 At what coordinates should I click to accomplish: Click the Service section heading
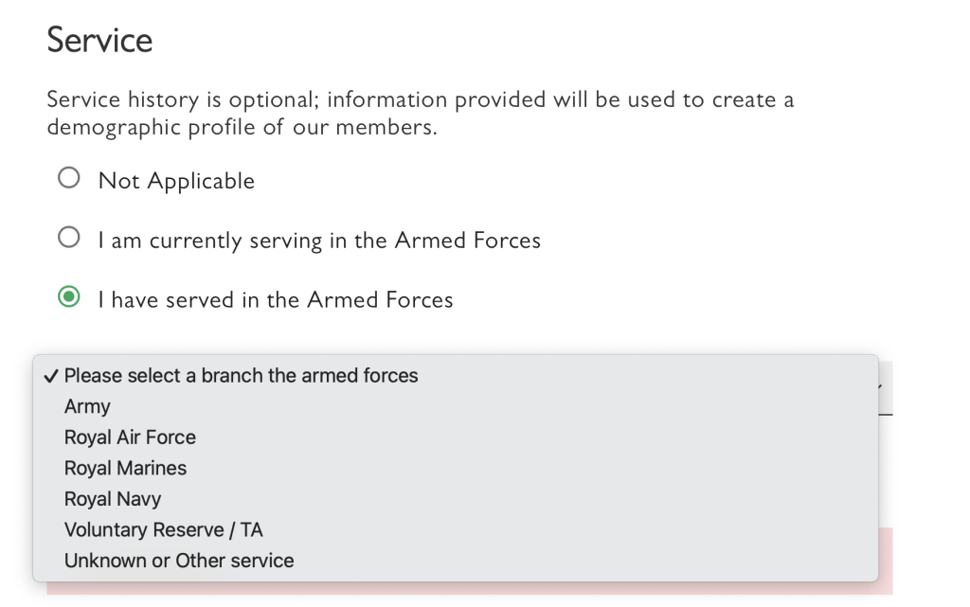coord(99,40)
